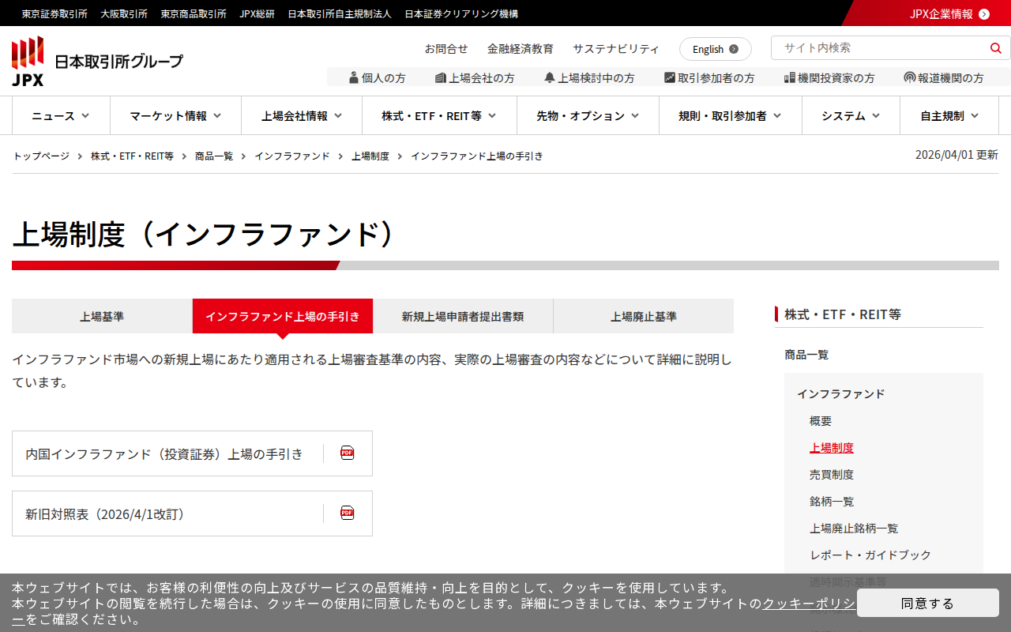Image resolution: width=1011 pixels, height=632 pixels.
Task: Click インフラファンド breadcrumb
Action: 292,156
